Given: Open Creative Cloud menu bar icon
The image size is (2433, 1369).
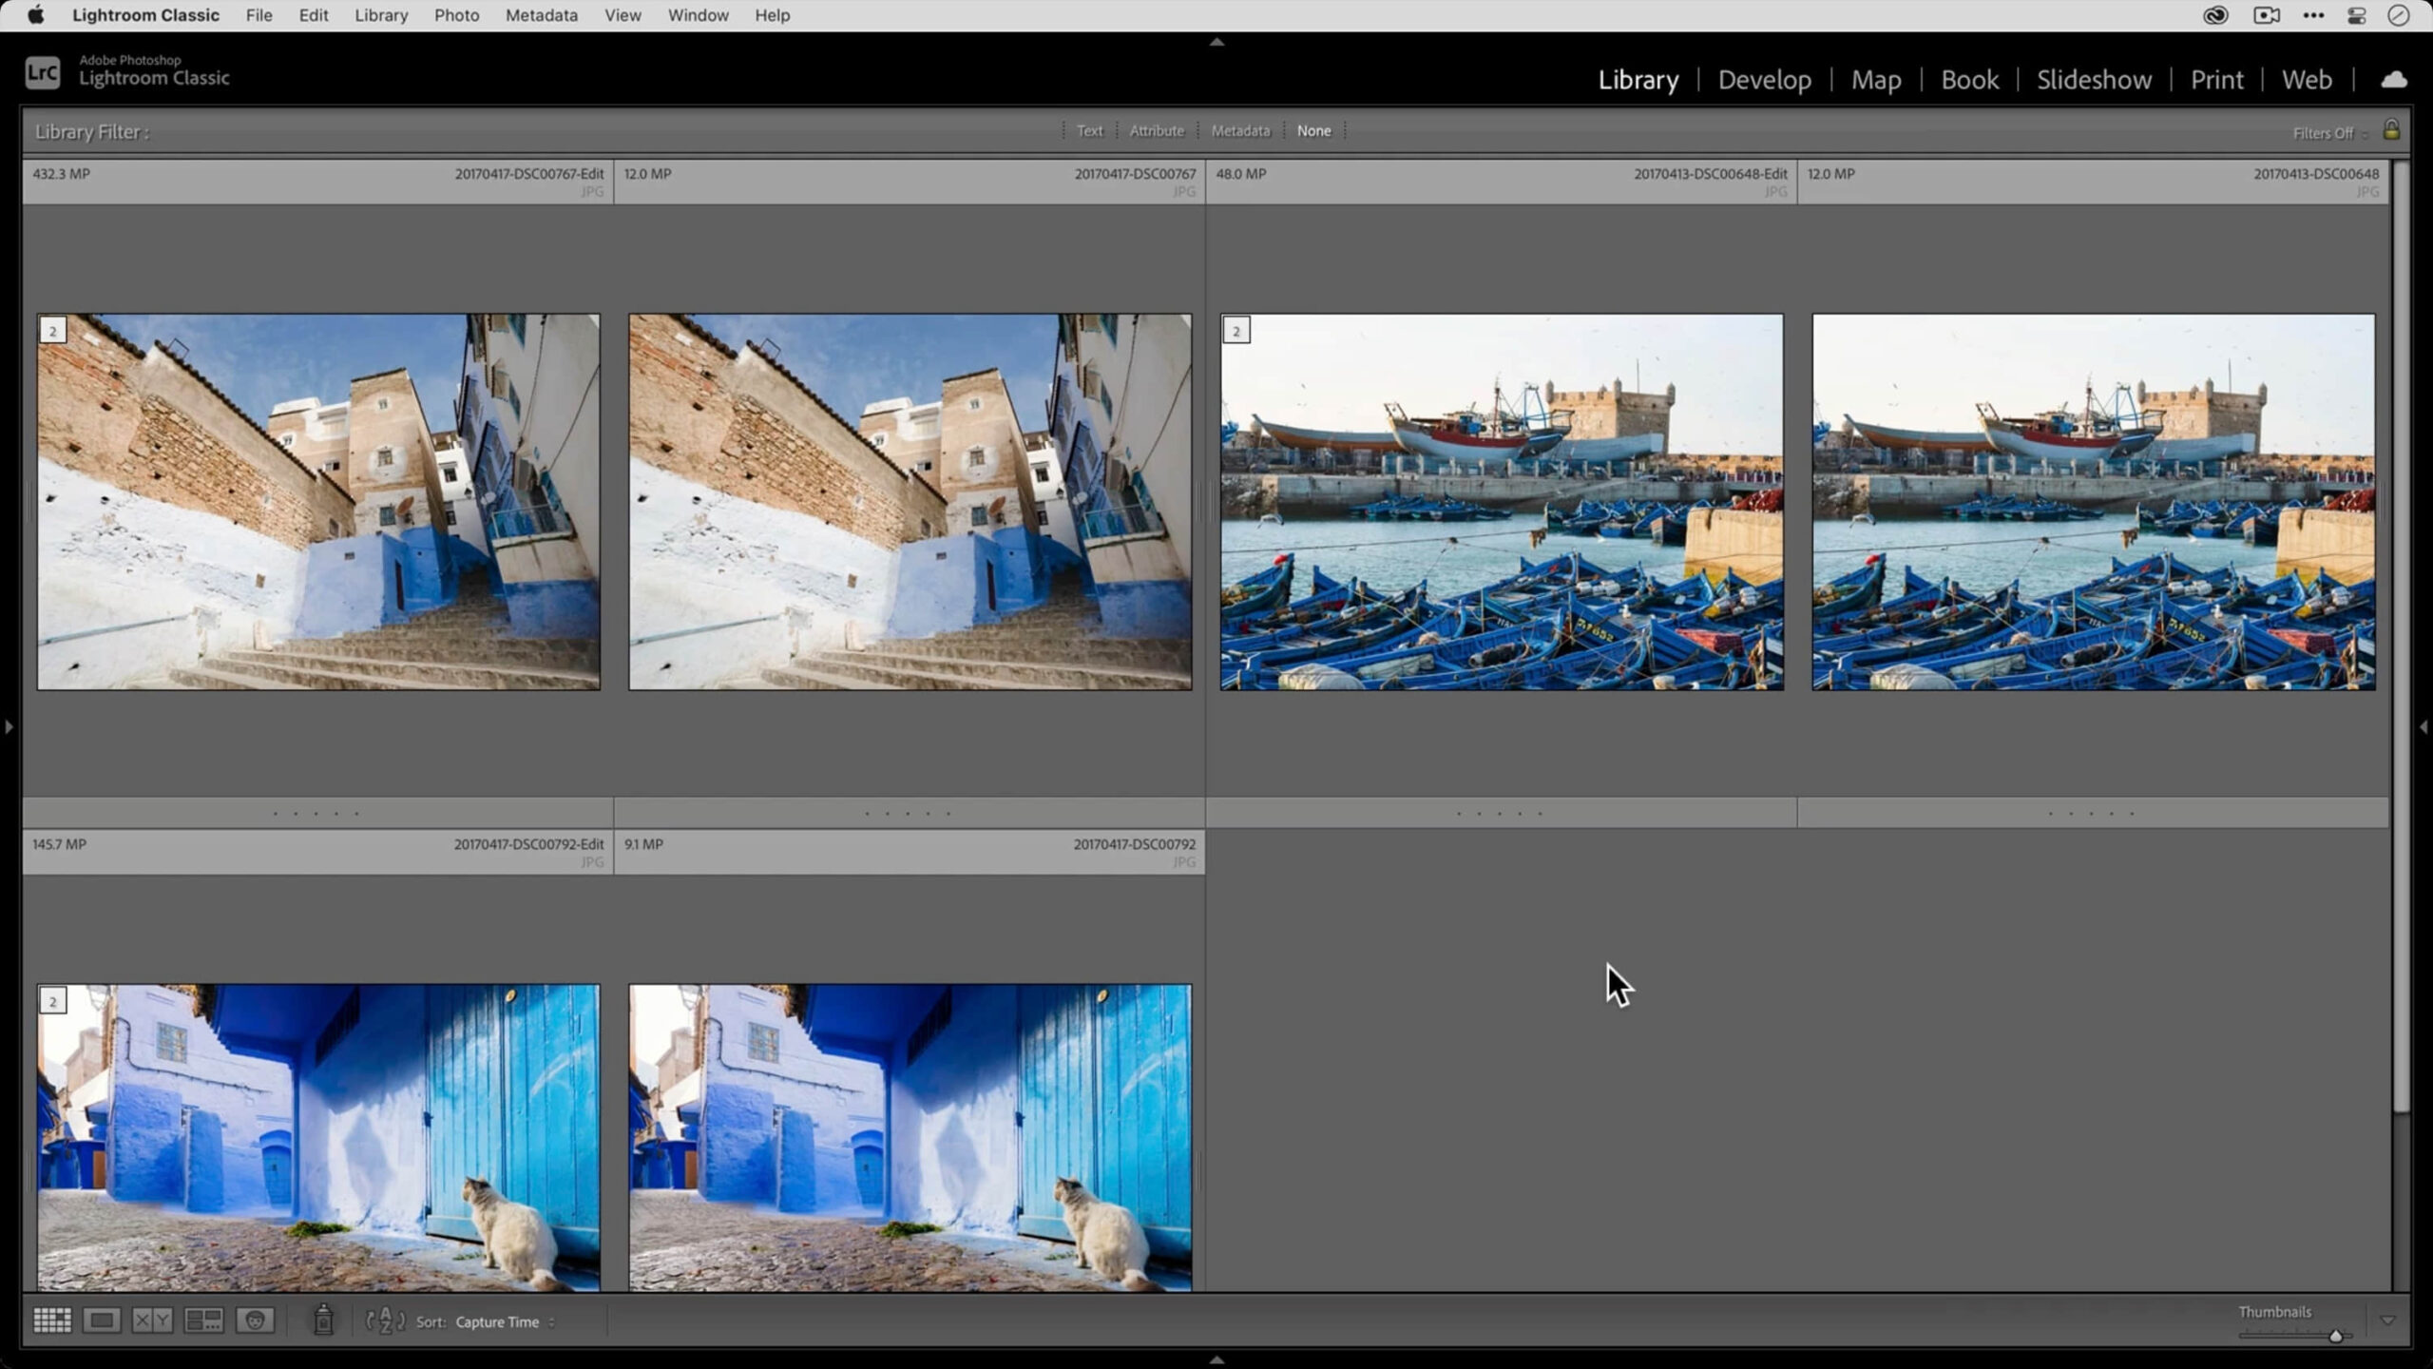Looking at the screenshot, I should pos(2215,15).
